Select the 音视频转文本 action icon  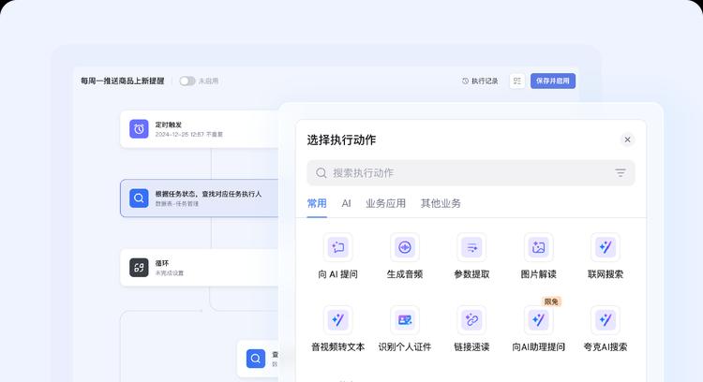(337, 320)
